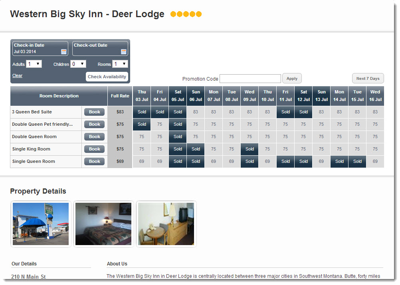Select the Wed 09 Jul column header

tap(250, 96)
